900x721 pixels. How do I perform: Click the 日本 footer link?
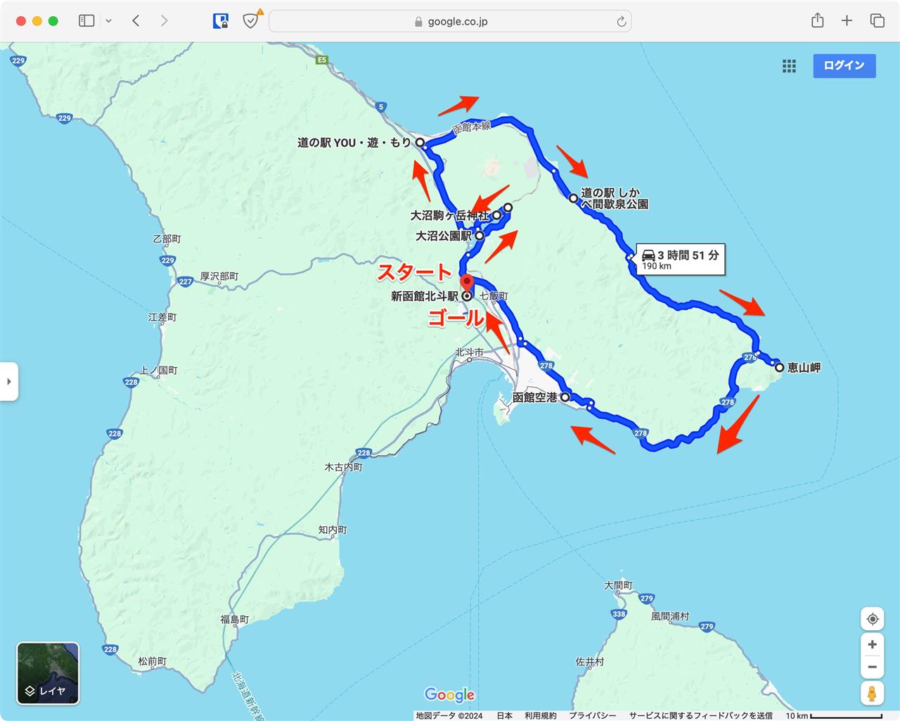point(504,715)
